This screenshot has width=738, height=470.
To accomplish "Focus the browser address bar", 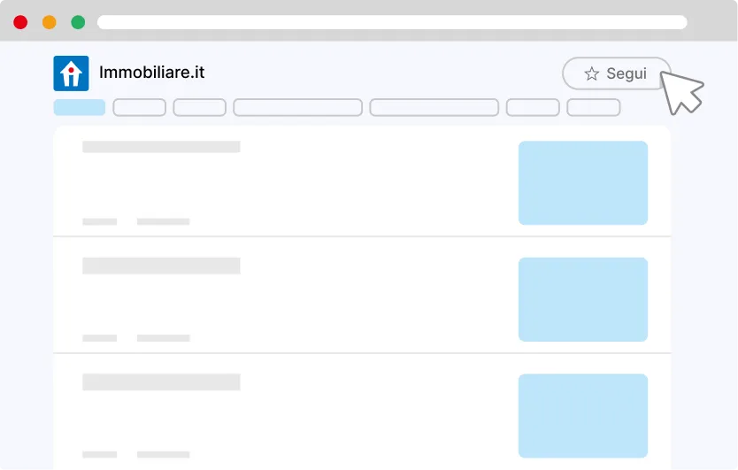I will pos(392,22).
